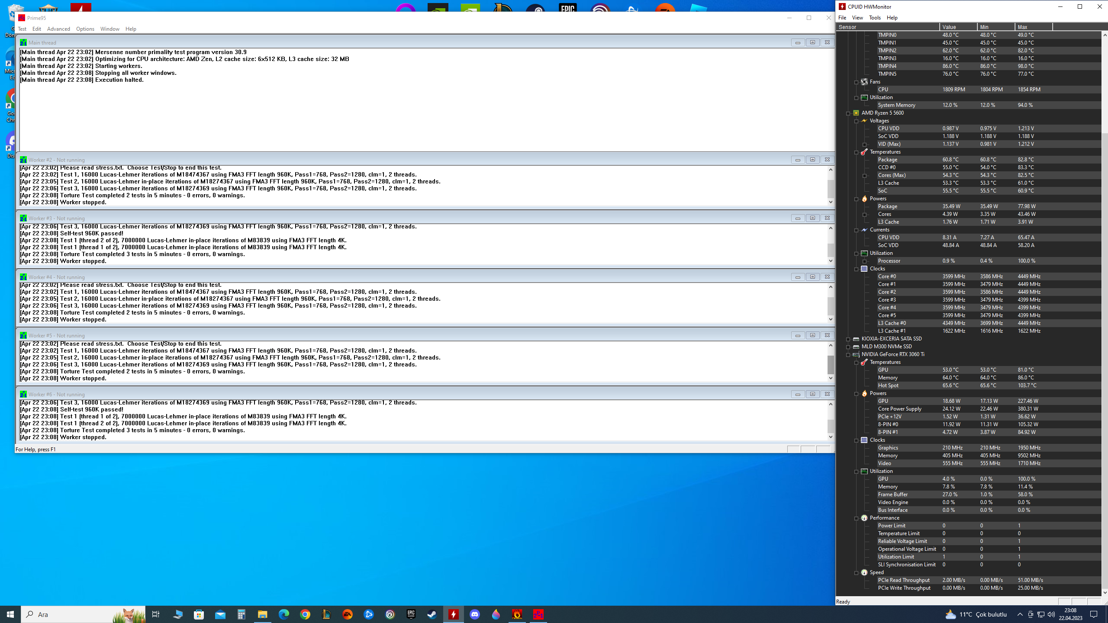
Task: Collapse Ryzen Voltages section
Action: [x=856, y=121]
